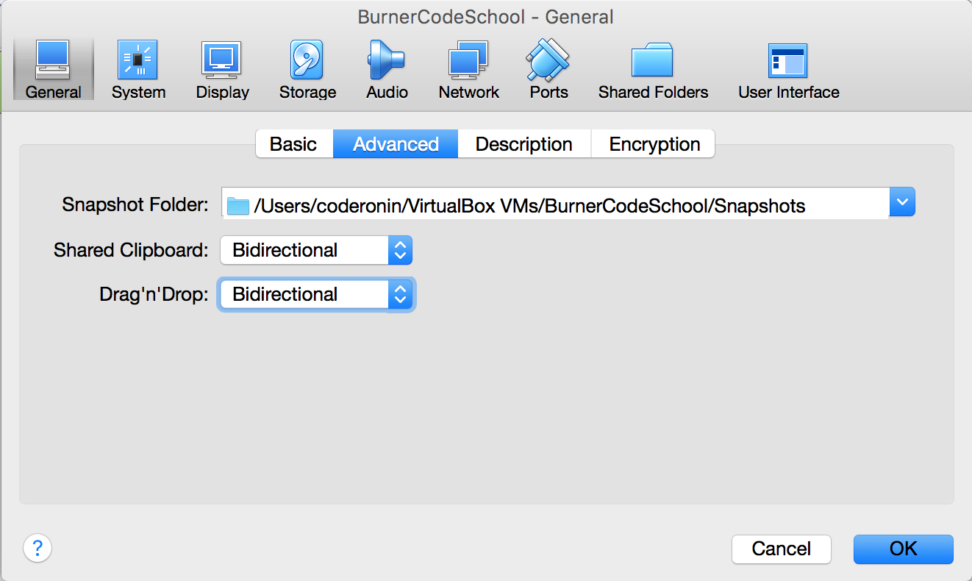Image resolution: width=972 pixels, height=581 pixels.
Task: Open the Drag'n'Drop dropdown
Action: click(316, 294)
